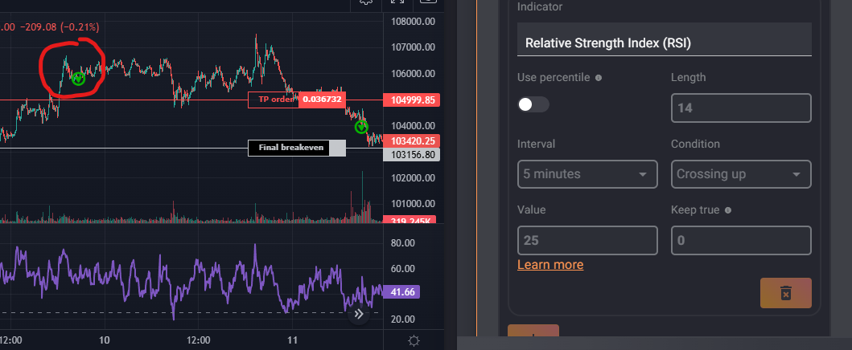Click the scroll-to-latest double arrow icon
Image resolution: width=852 pixels, height=350 pixels.
pos(359,314)
